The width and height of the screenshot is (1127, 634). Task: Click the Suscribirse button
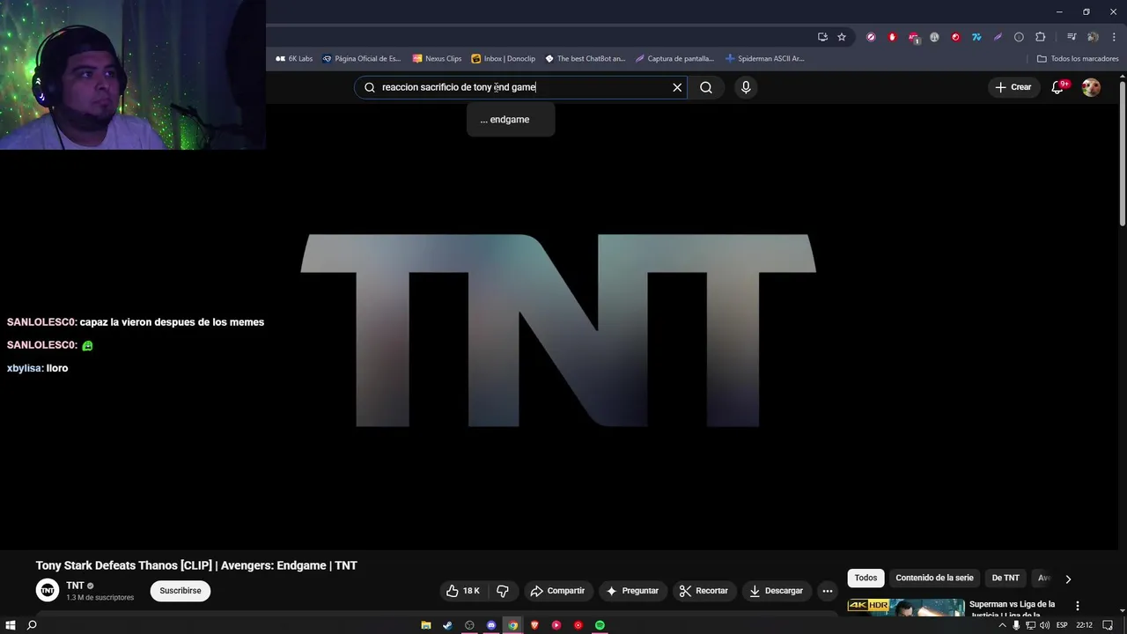(x=180, y=591)
